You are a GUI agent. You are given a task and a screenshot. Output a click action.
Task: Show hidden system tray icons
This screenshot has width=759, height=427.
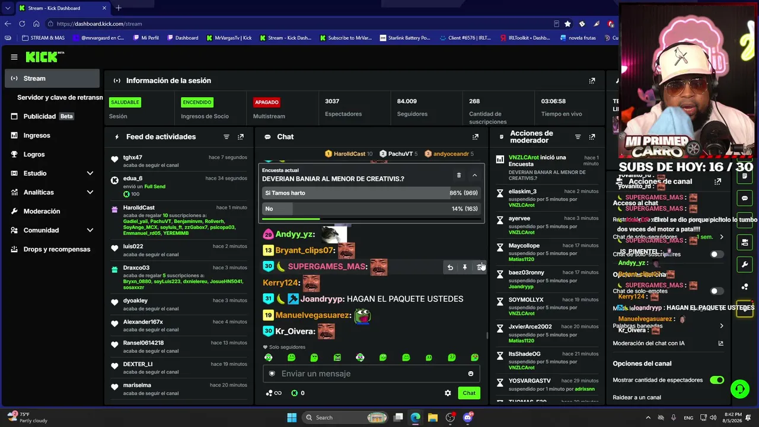(x=648, y=418)
